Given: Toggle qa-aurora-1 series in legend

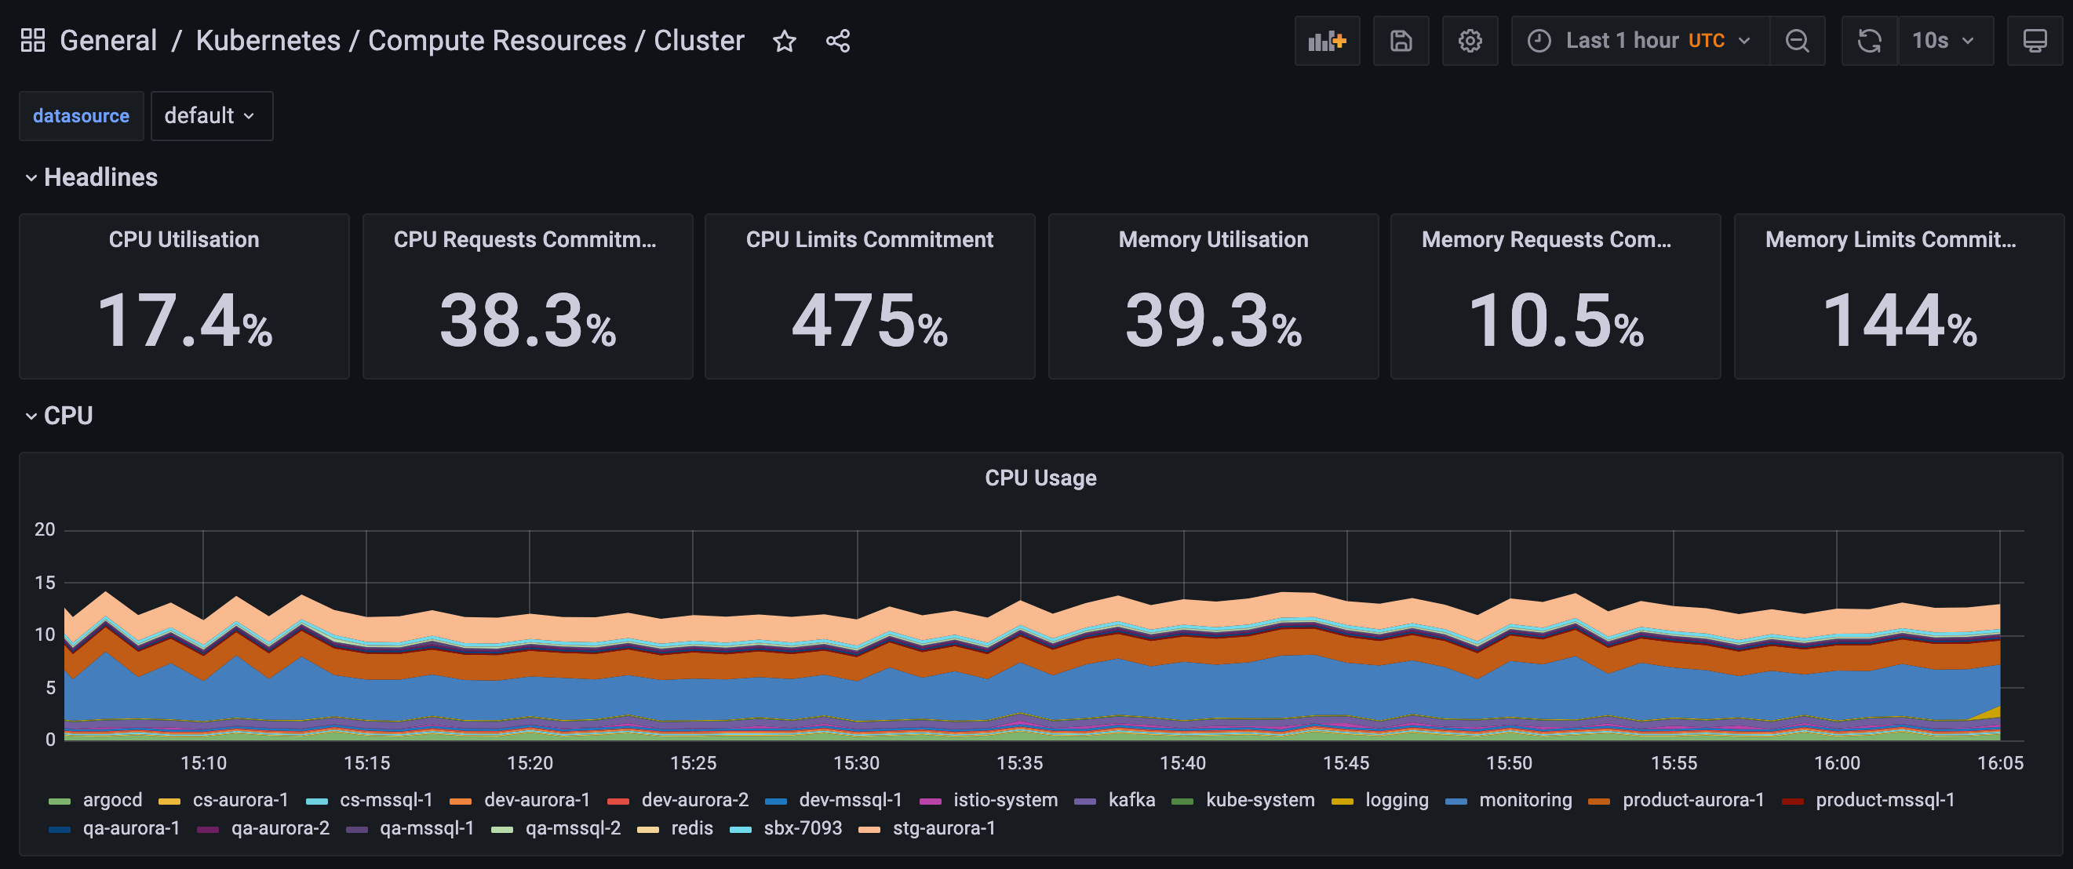Looking at the screenshot, I should (131, 828).
